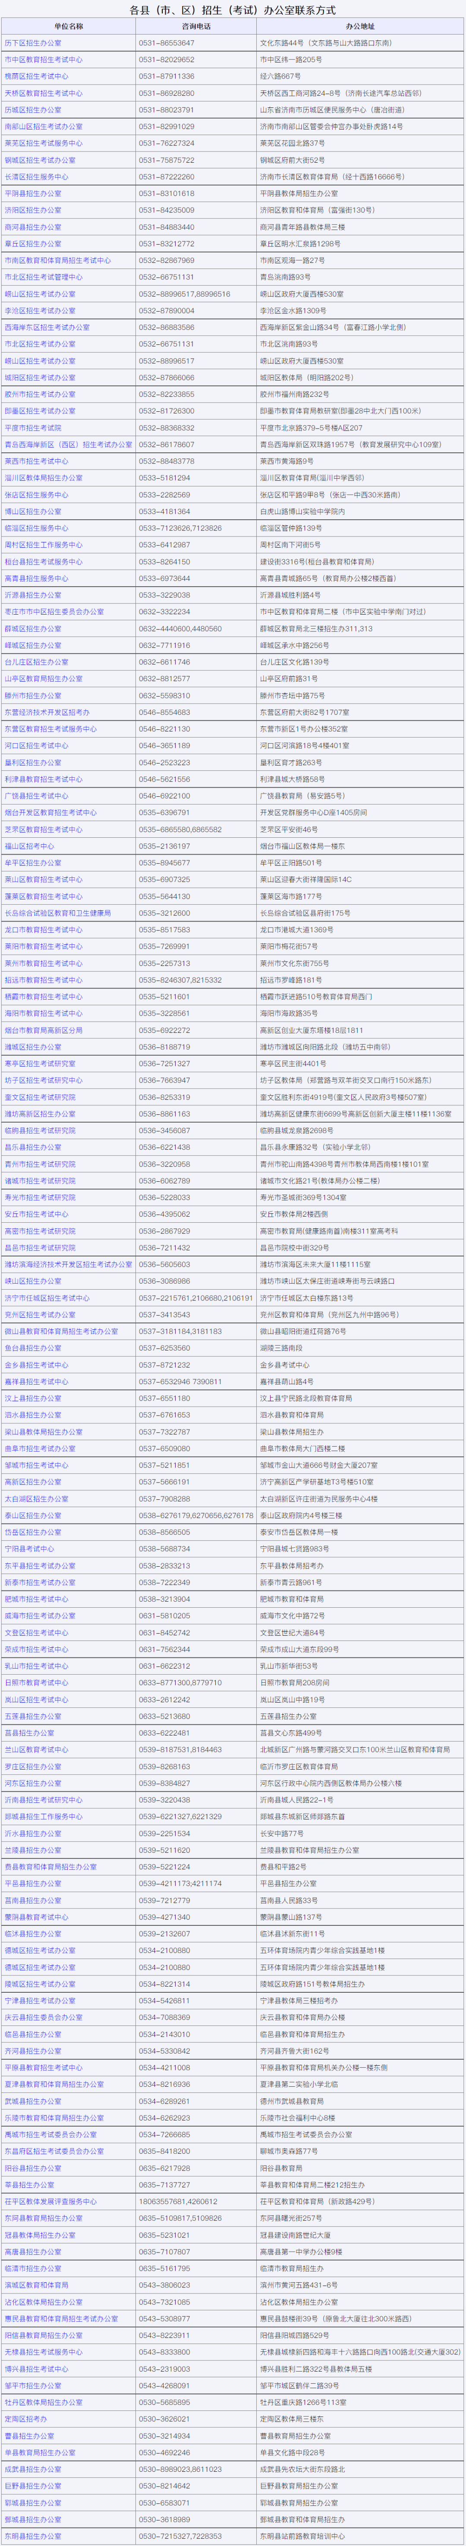Click the 薛城区招生办公室 link

click(x=33, y=628)
